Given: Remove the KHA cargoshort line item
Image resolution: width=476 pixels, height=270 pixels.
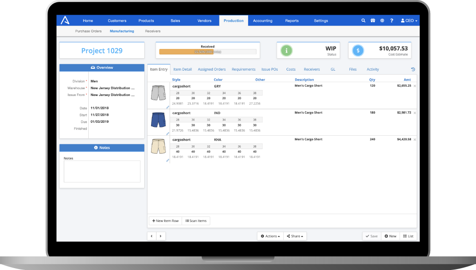Looking at the screenshot, I should tap(414, 139).
